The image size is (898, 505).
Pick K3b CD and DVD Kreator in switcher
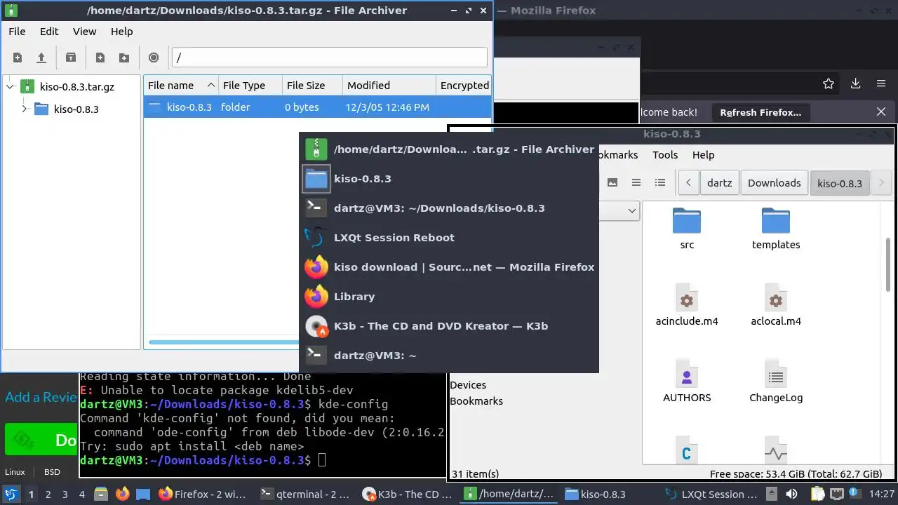tap(449, 326)
